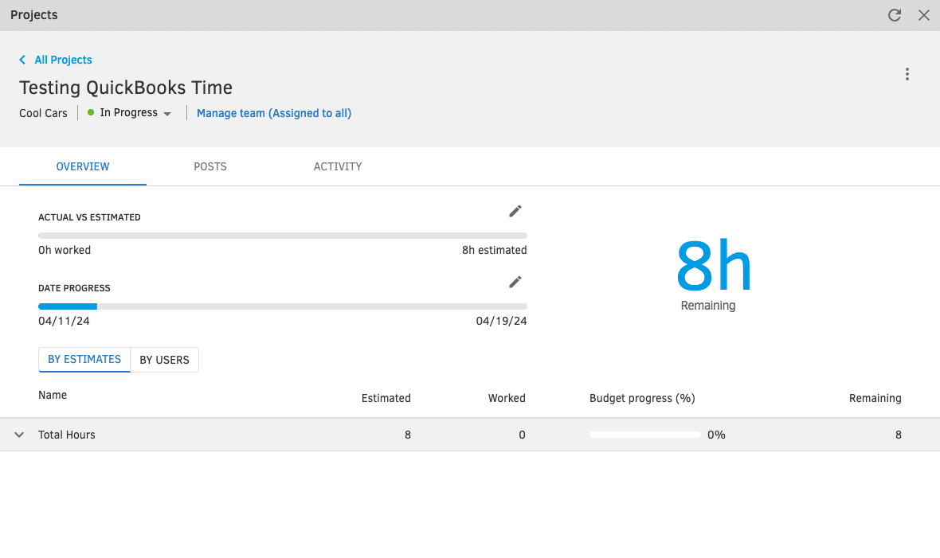The height and width of the screenshot is (558, 940).
Task: Click the end date 04/19/24
Action: pyautogui.click(x=501, y=322)
